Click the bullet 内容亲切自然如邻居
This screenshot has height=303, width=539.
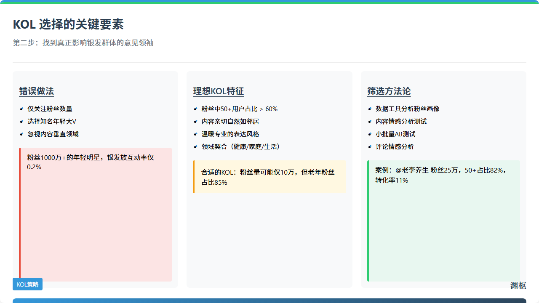pos(230,121)
